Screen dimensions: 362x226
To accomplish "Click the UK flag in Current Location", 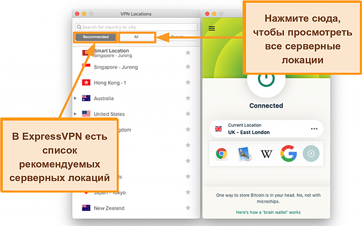I will [218, 129].
